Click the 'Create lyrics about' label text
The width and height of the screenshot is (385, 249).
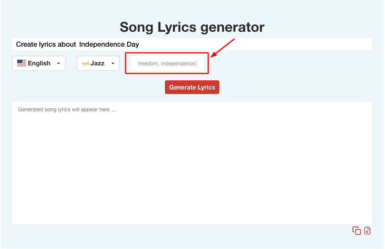tap(46, 44)
